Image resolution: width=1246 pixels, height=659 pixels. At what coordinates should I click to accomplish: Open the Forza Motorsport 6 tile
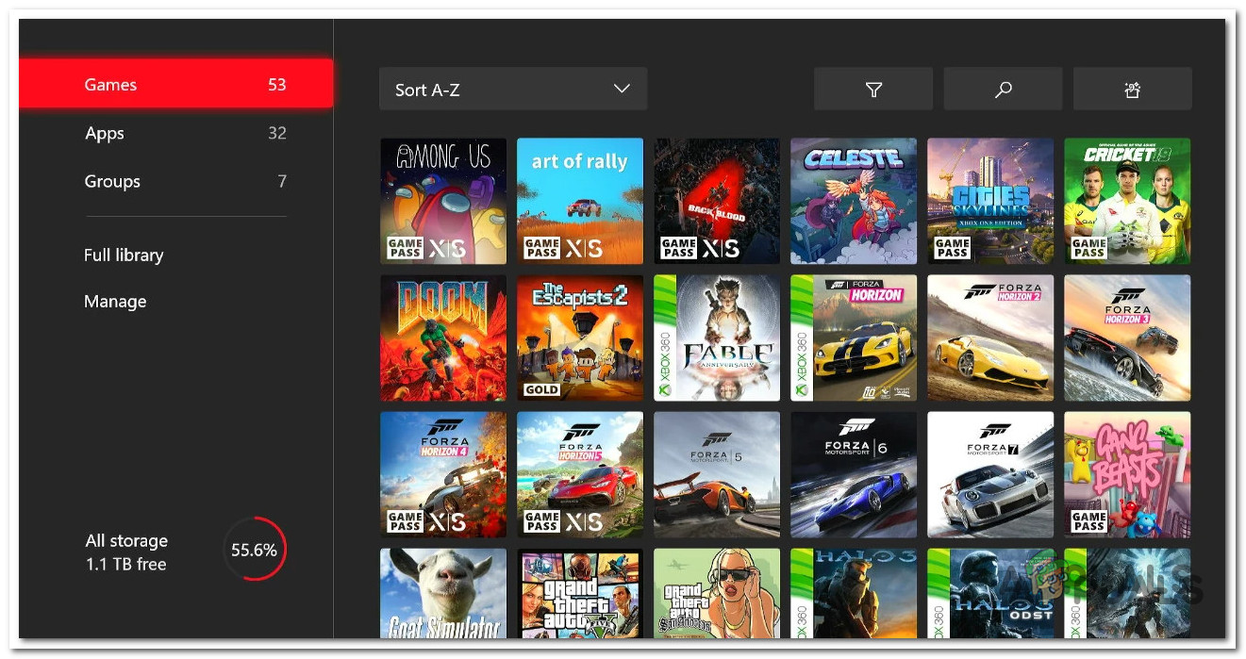pos(854,474)
